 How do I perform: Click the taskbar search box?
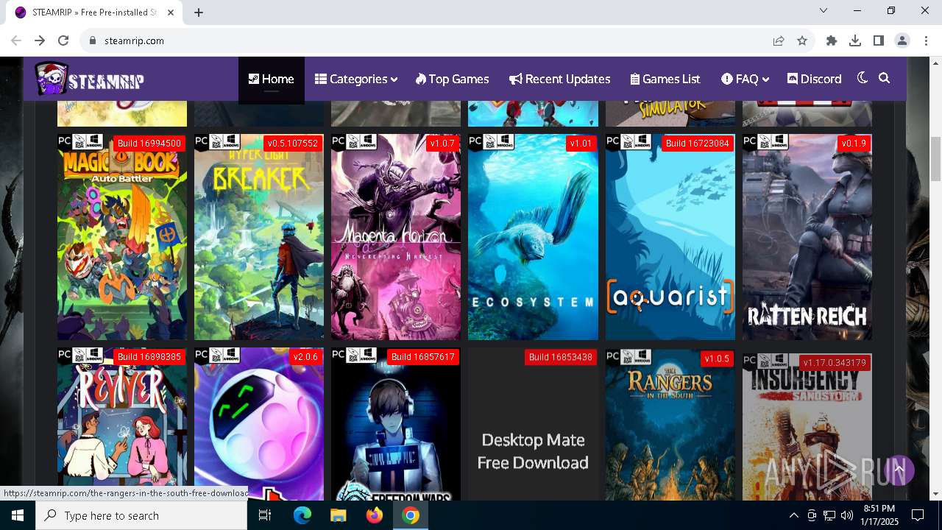point(141,515)
